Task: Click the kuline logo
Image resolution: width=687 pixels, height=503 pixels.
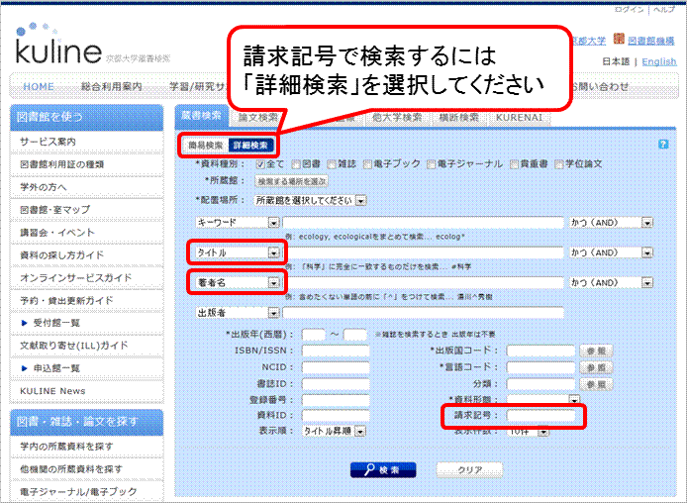Action: coord(58,46)
